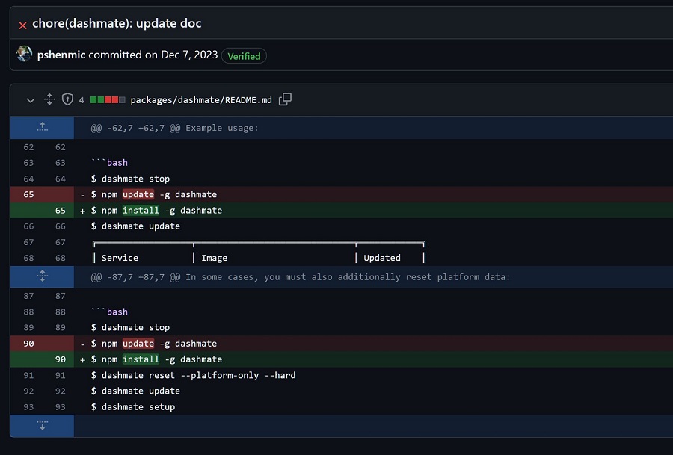Expand hidden lines between 68 and 87
Screen dimensions: 673x455
pos(42,276)
